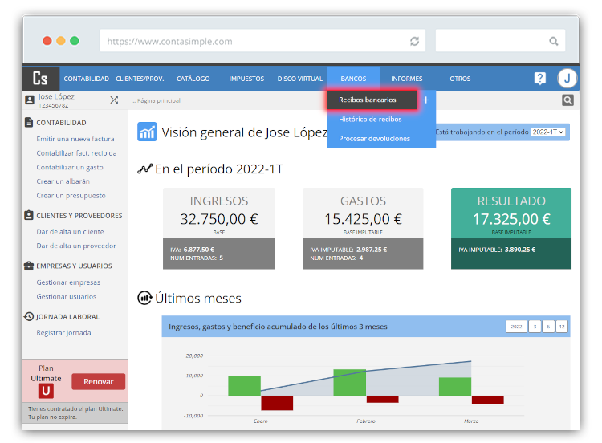
Task: Click the red Marzo expense bar
Action: click(x=487, y=400)
